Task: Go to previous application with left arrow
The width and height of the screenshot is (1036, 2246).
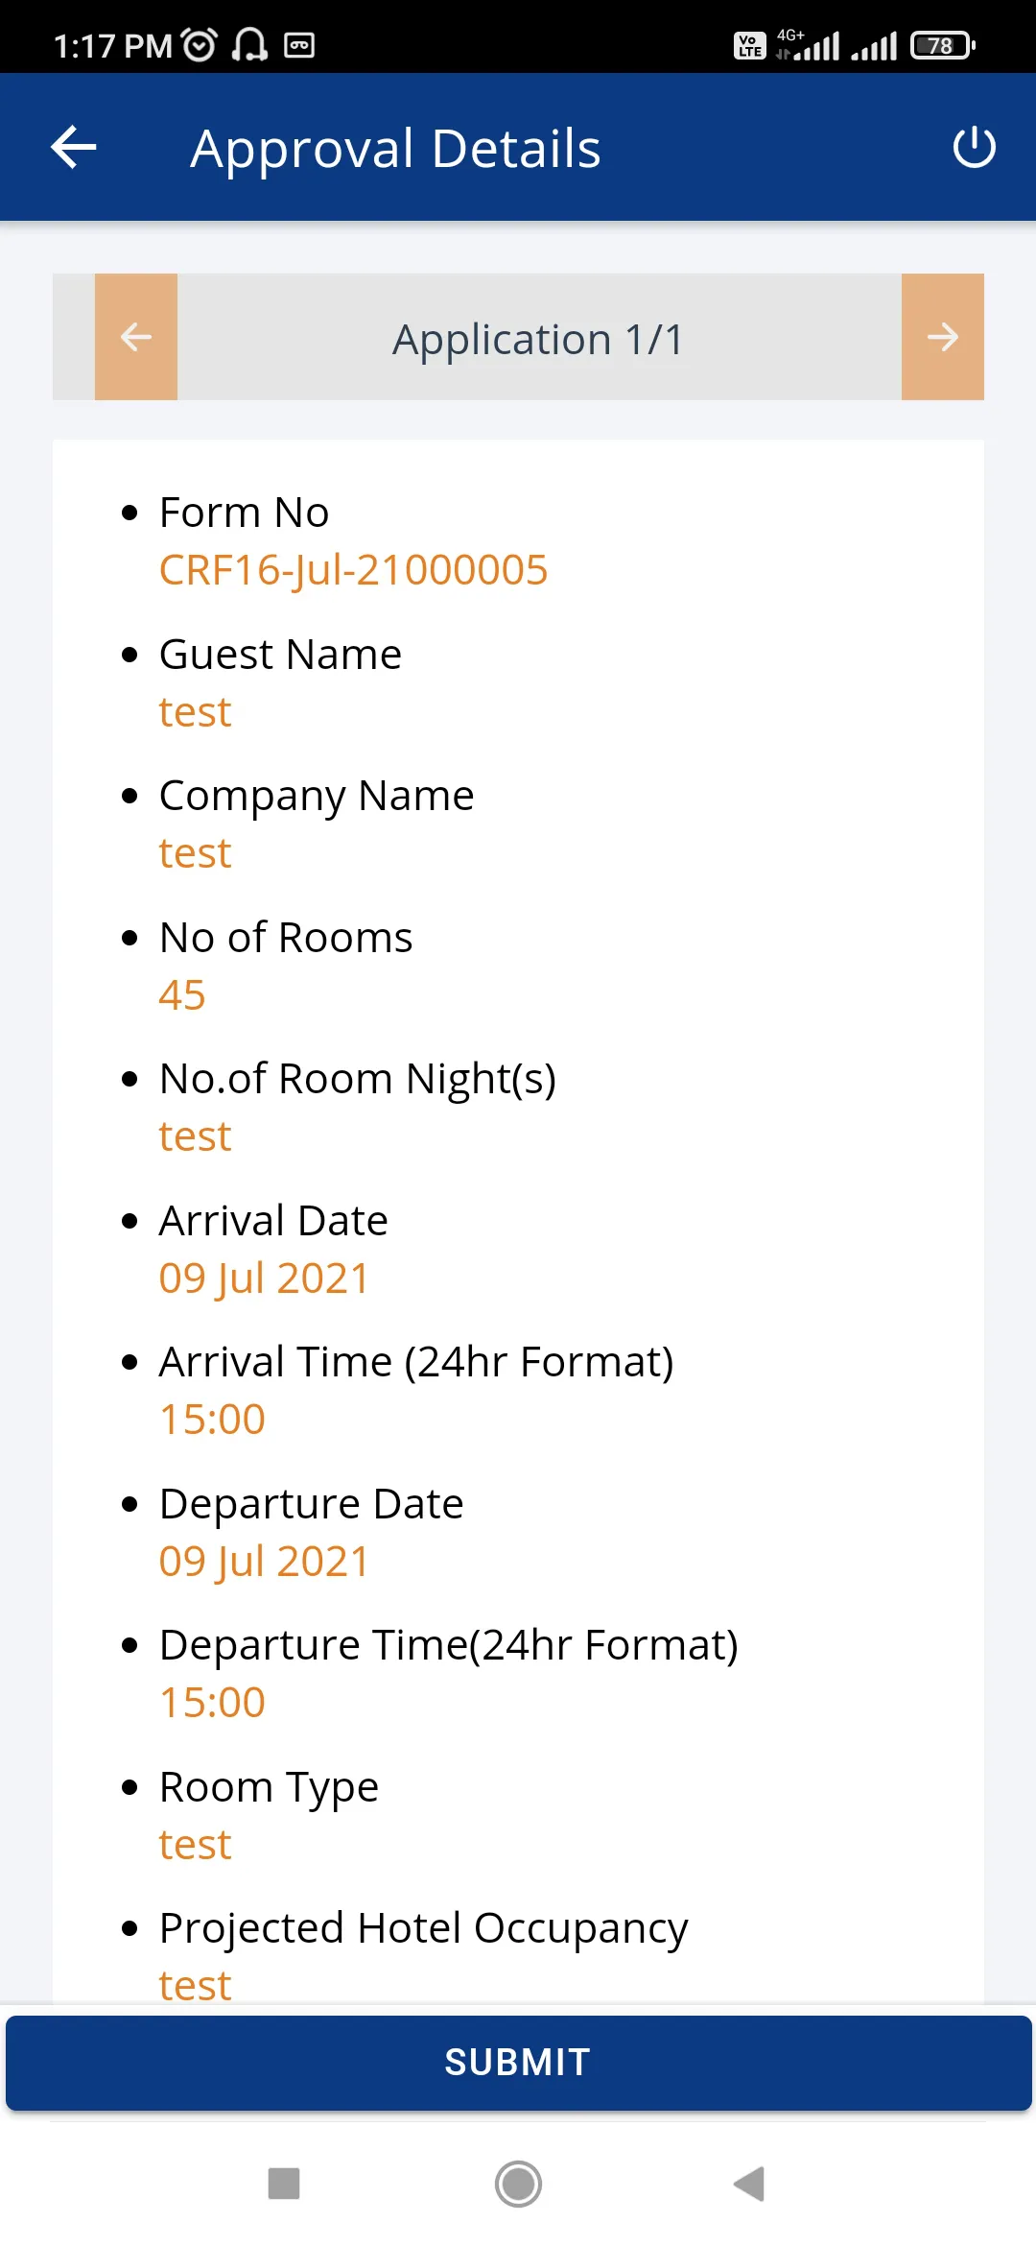Action: point(136,337)
